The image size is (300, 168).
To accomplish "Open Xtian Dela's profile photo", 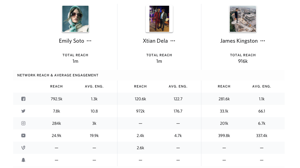I will pos(159,19).
